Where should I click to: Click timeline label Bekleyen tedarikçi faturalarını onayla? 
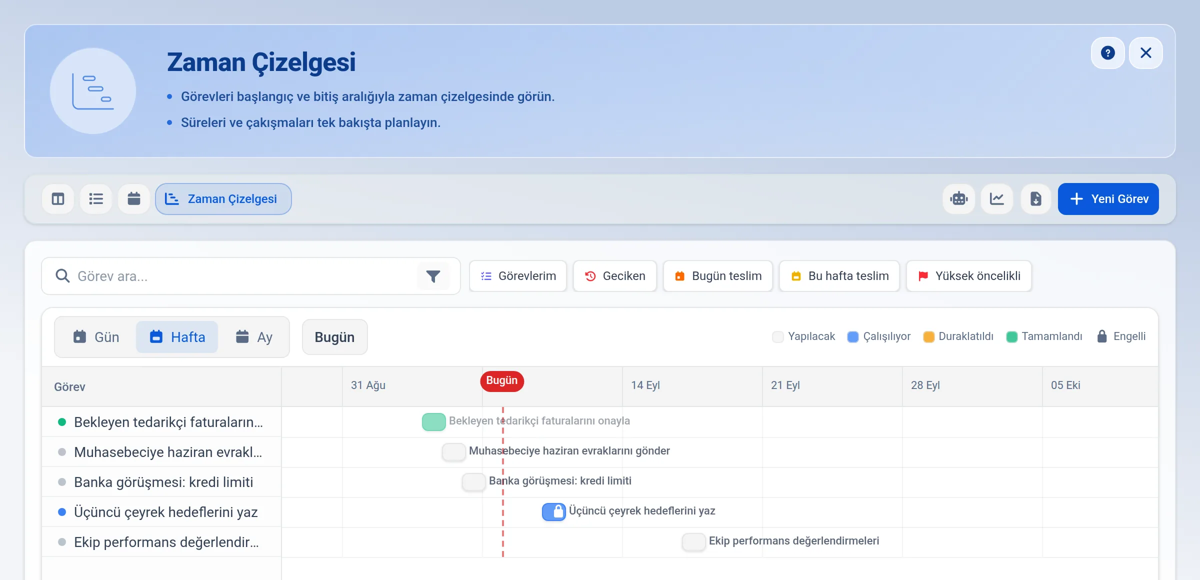point(539,421)
